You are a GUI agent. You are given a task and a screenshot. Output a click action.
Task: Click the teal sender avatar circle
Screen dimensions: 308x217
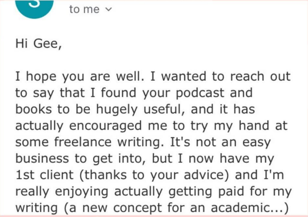pyautogui.click(x=35, y=9)
